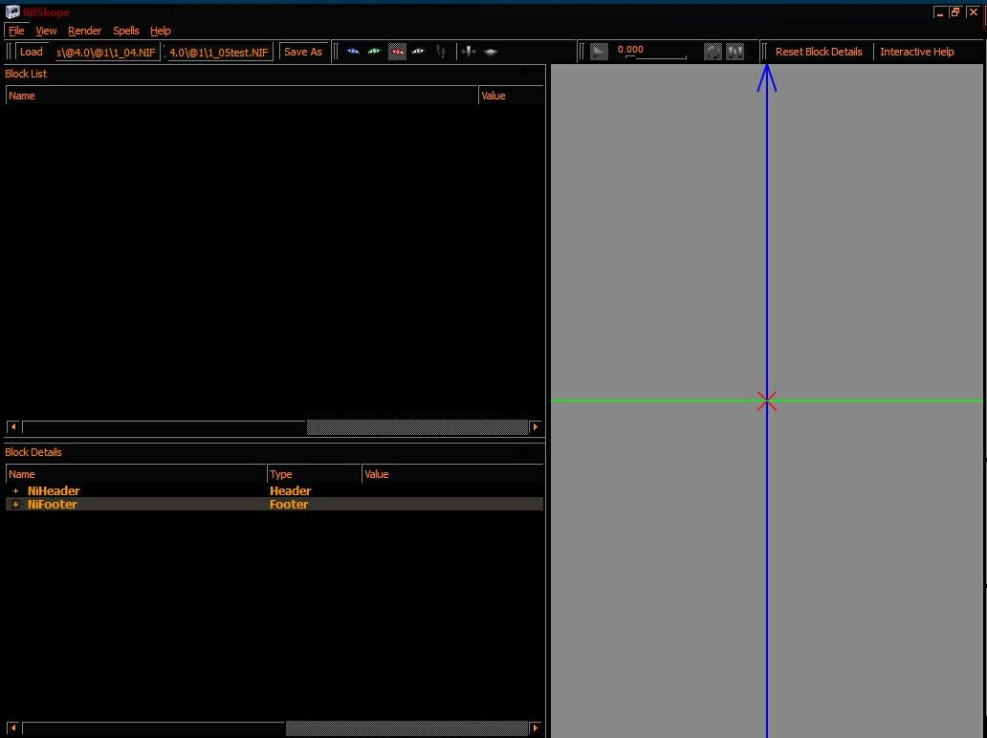The image size is (987, 738).
Task: Expand the NiFooter row
Action: click(15, 505)
